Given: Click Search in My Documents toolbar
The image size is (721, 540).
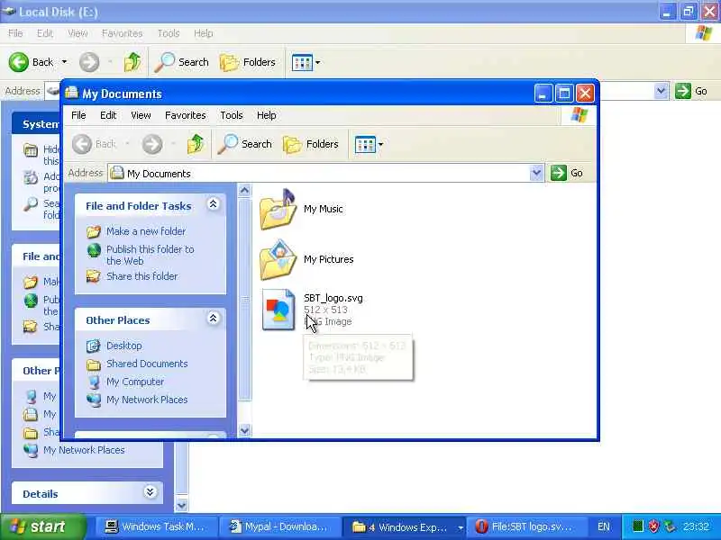Looking at the screenshot, I should click(245, 144).
